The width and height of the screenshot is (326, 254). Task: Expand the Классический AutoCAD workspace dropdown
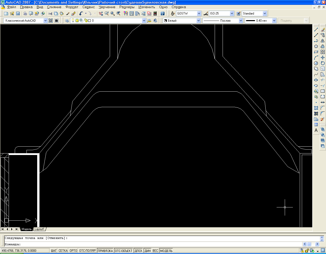coord(45,21)
